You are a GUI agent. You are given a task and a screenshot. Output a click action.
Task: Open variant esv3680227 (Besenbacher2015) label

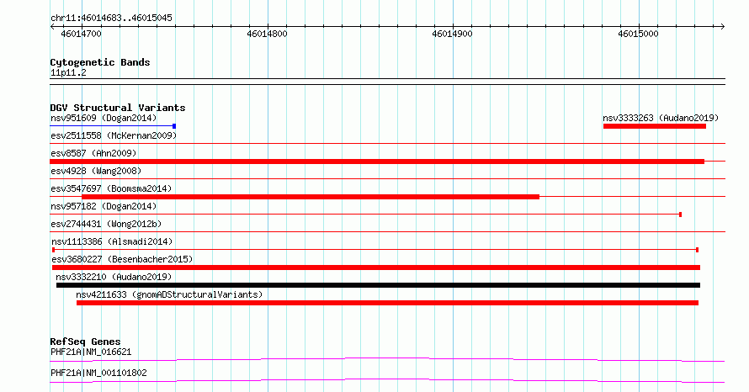point(122,259)
